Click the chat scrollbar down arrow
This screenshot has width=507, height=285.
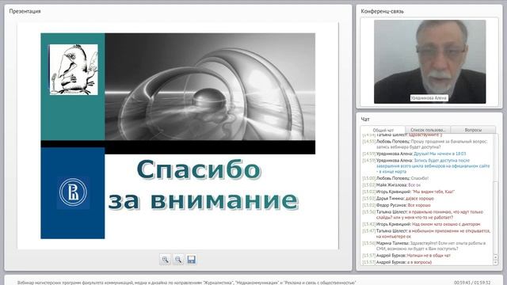click(x=495, y=262)
